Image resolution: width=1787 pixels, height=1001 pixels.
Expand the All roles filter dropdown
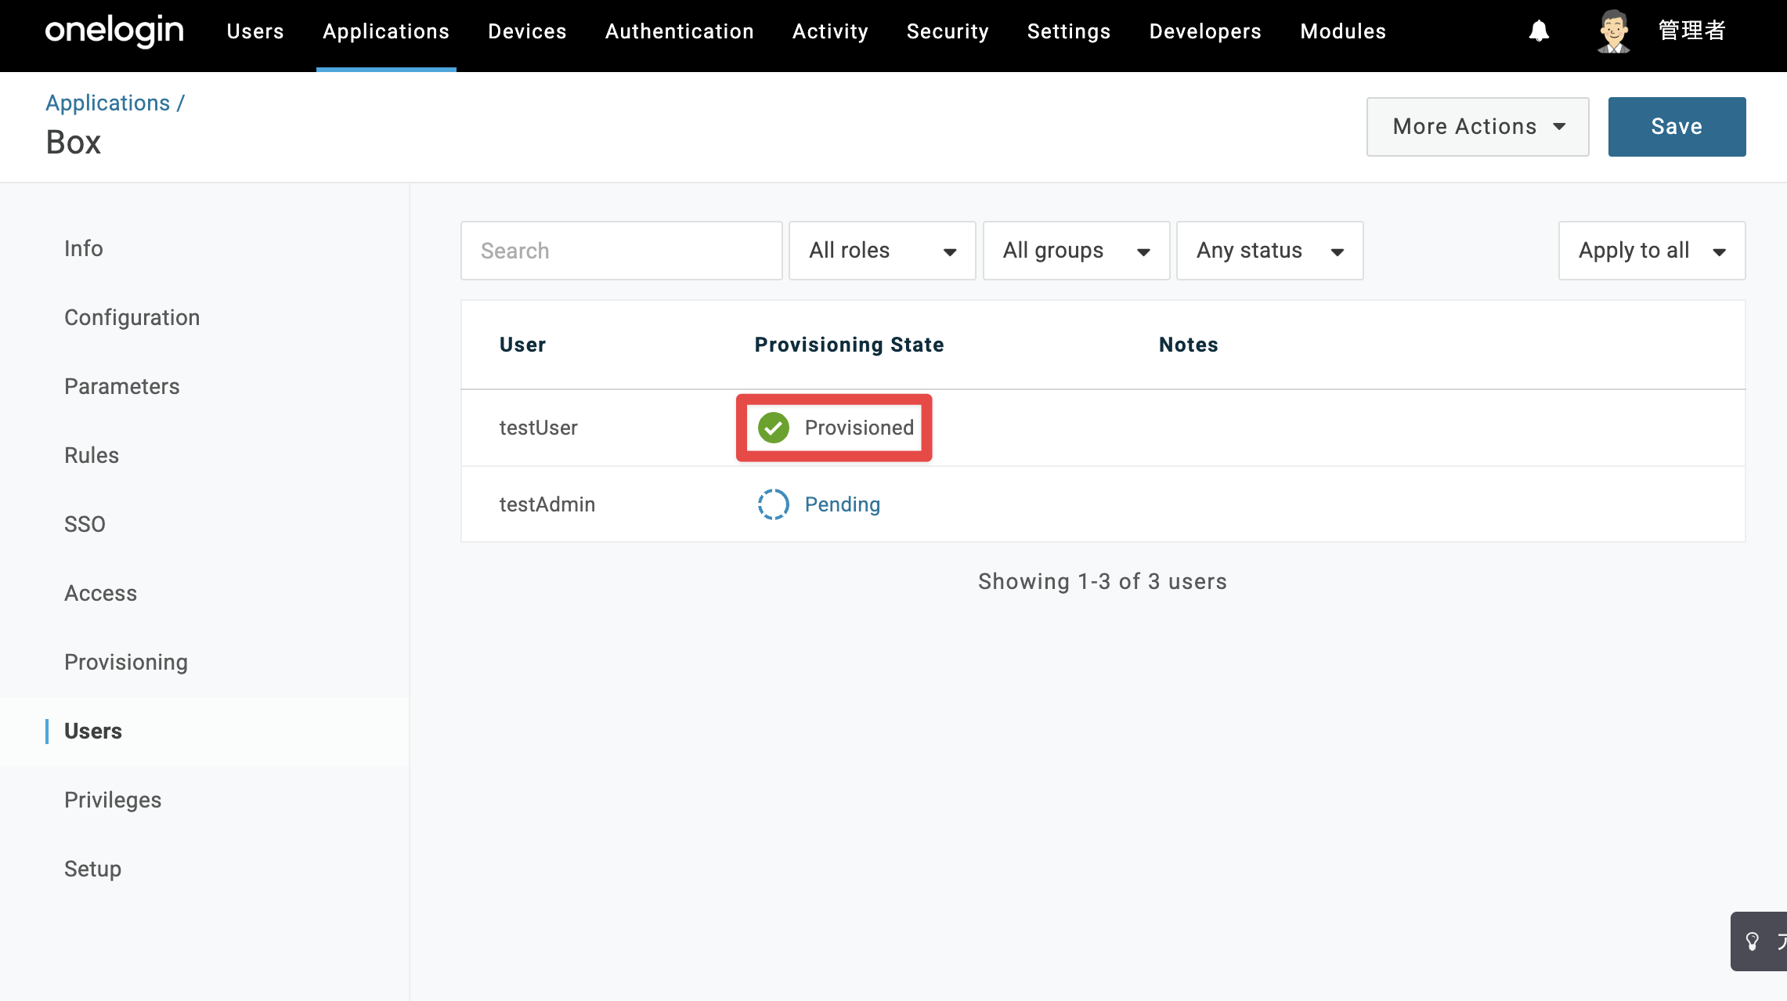point(883,251)
